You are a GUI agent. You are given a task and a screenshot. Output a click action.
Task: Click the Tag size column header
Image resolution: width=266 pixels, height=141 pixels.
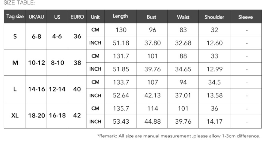click(15, 17)
